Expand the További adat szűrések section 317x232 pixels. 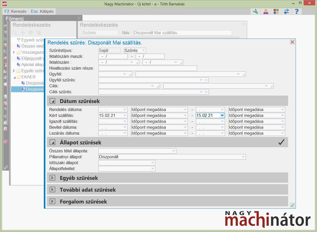(x=53, y=190)
